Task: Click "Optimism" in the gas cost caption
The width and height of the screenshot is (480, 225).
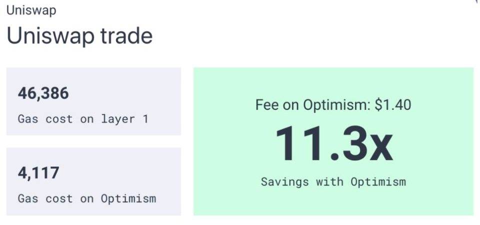Action: (x=128, y=198)
